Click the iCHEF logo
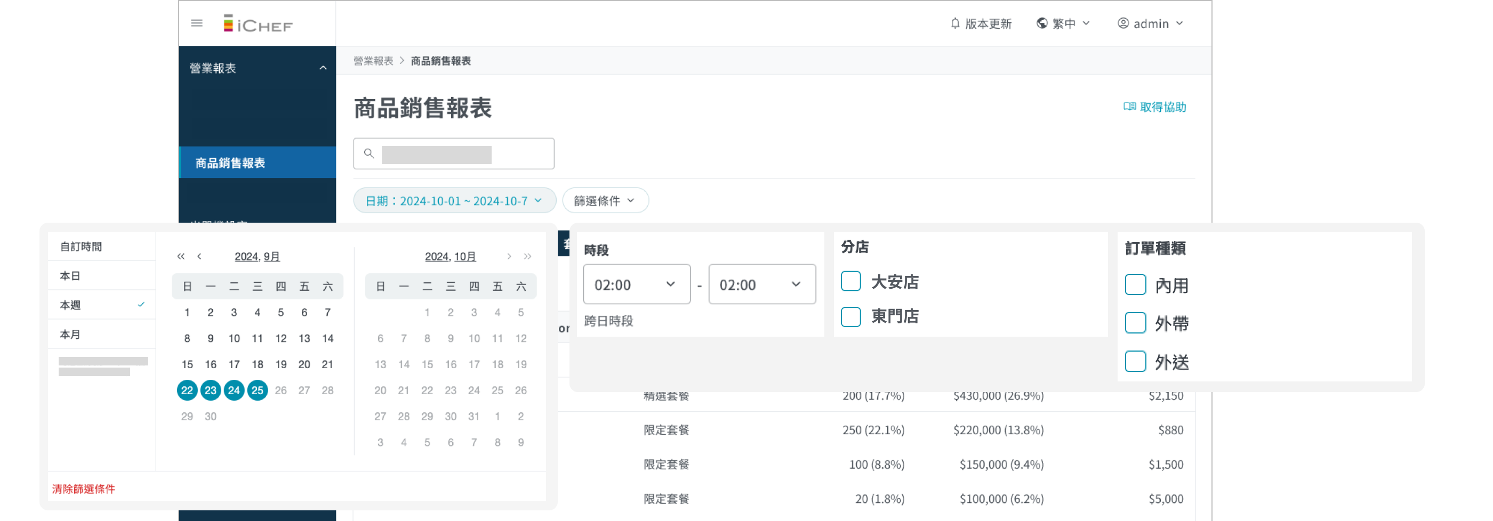 [x=258, y=25]
